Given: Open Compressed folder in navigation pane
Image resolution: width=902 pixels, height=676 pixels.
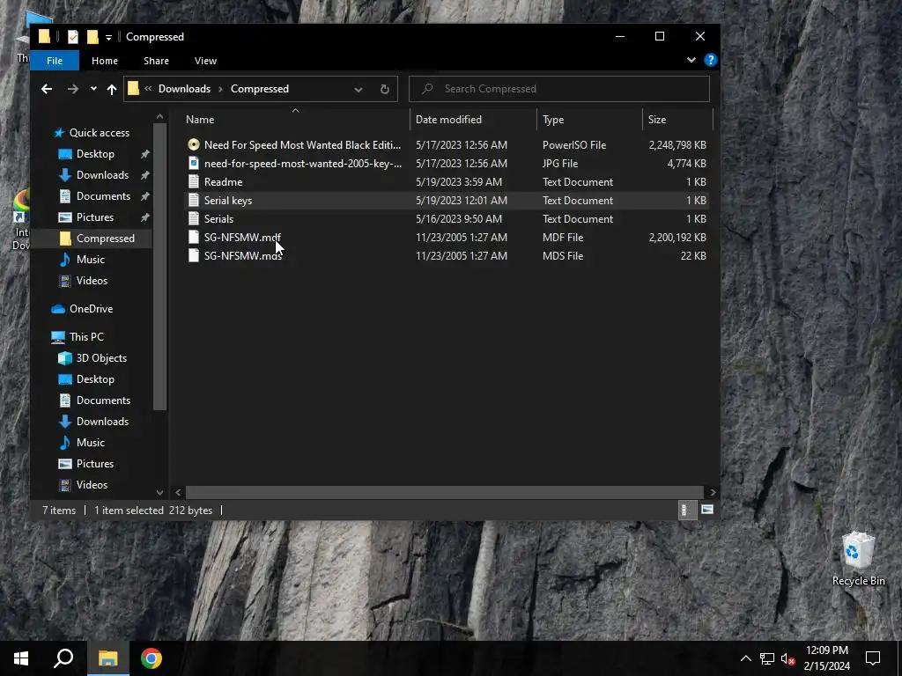Looking at the screenshot, I should coord(106,238).
